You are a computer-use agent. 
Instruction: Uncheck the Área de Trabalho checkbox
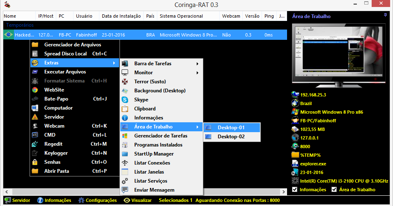point(334,190)
